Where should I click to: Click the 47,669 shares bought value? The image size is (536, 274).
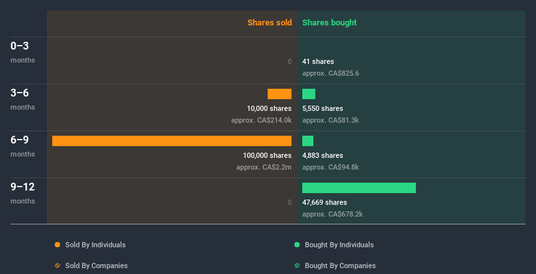324,202
